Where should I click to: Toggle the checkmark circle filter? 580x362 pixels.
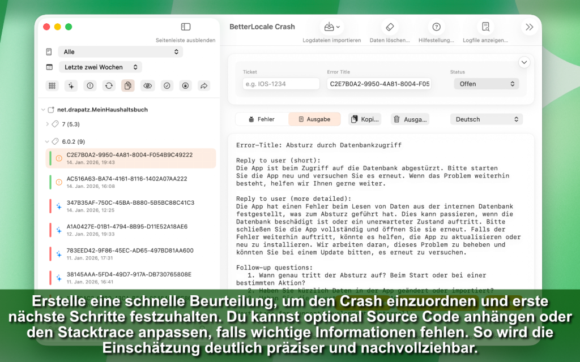coord(167,85)
